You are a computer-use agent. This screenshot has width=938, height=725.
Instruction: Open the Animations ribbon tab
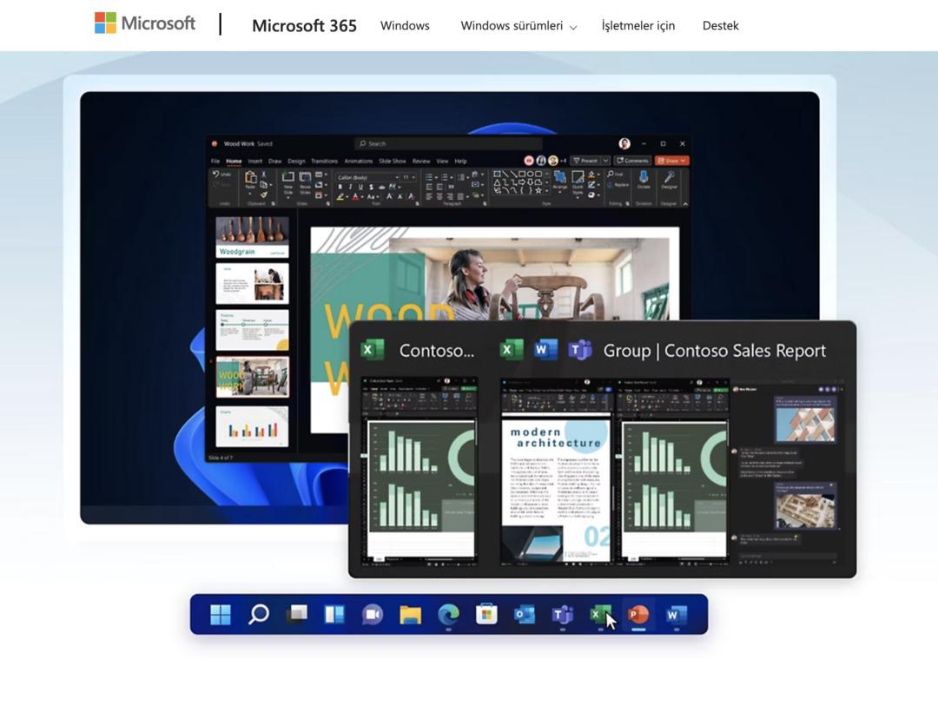tap(359, 161)
